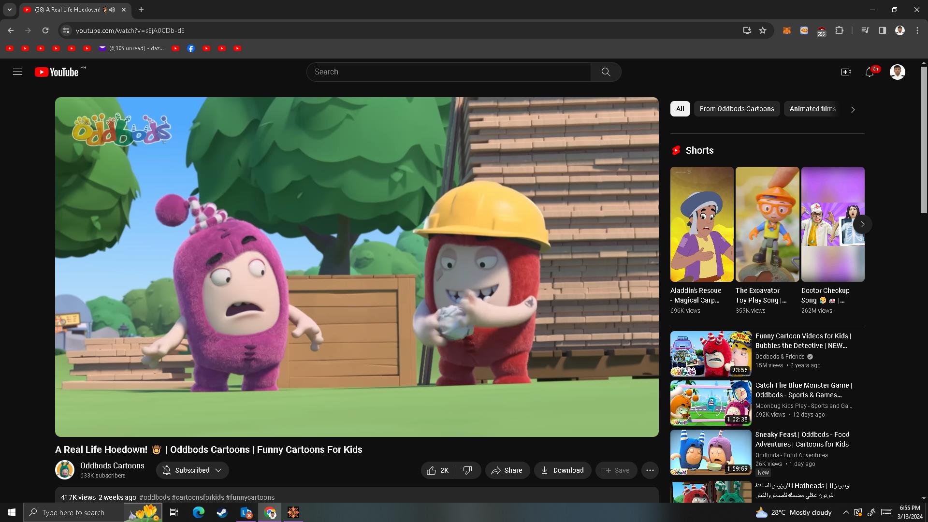Open the notifications bell
The image size is (928, 522).
[870, 72]
